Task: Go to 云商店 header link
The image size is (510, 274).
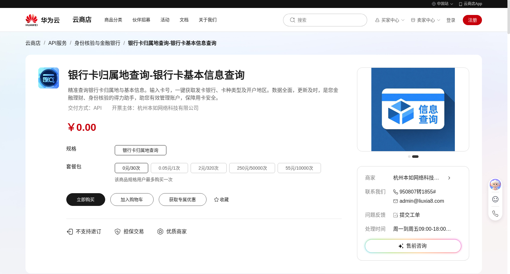Action: coord(82,20)
